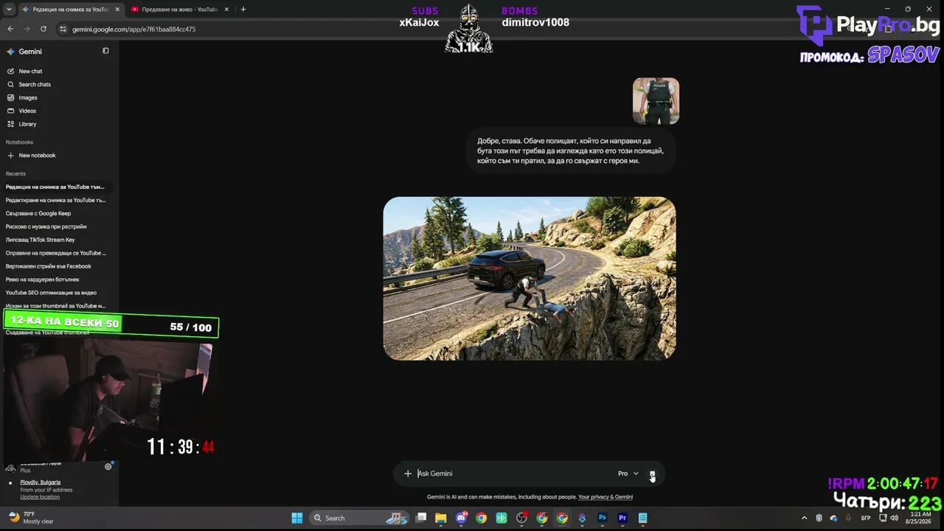
Task: Open recent chat 'Рискове с музика при рестрийм'
Action: coord(46,227)
